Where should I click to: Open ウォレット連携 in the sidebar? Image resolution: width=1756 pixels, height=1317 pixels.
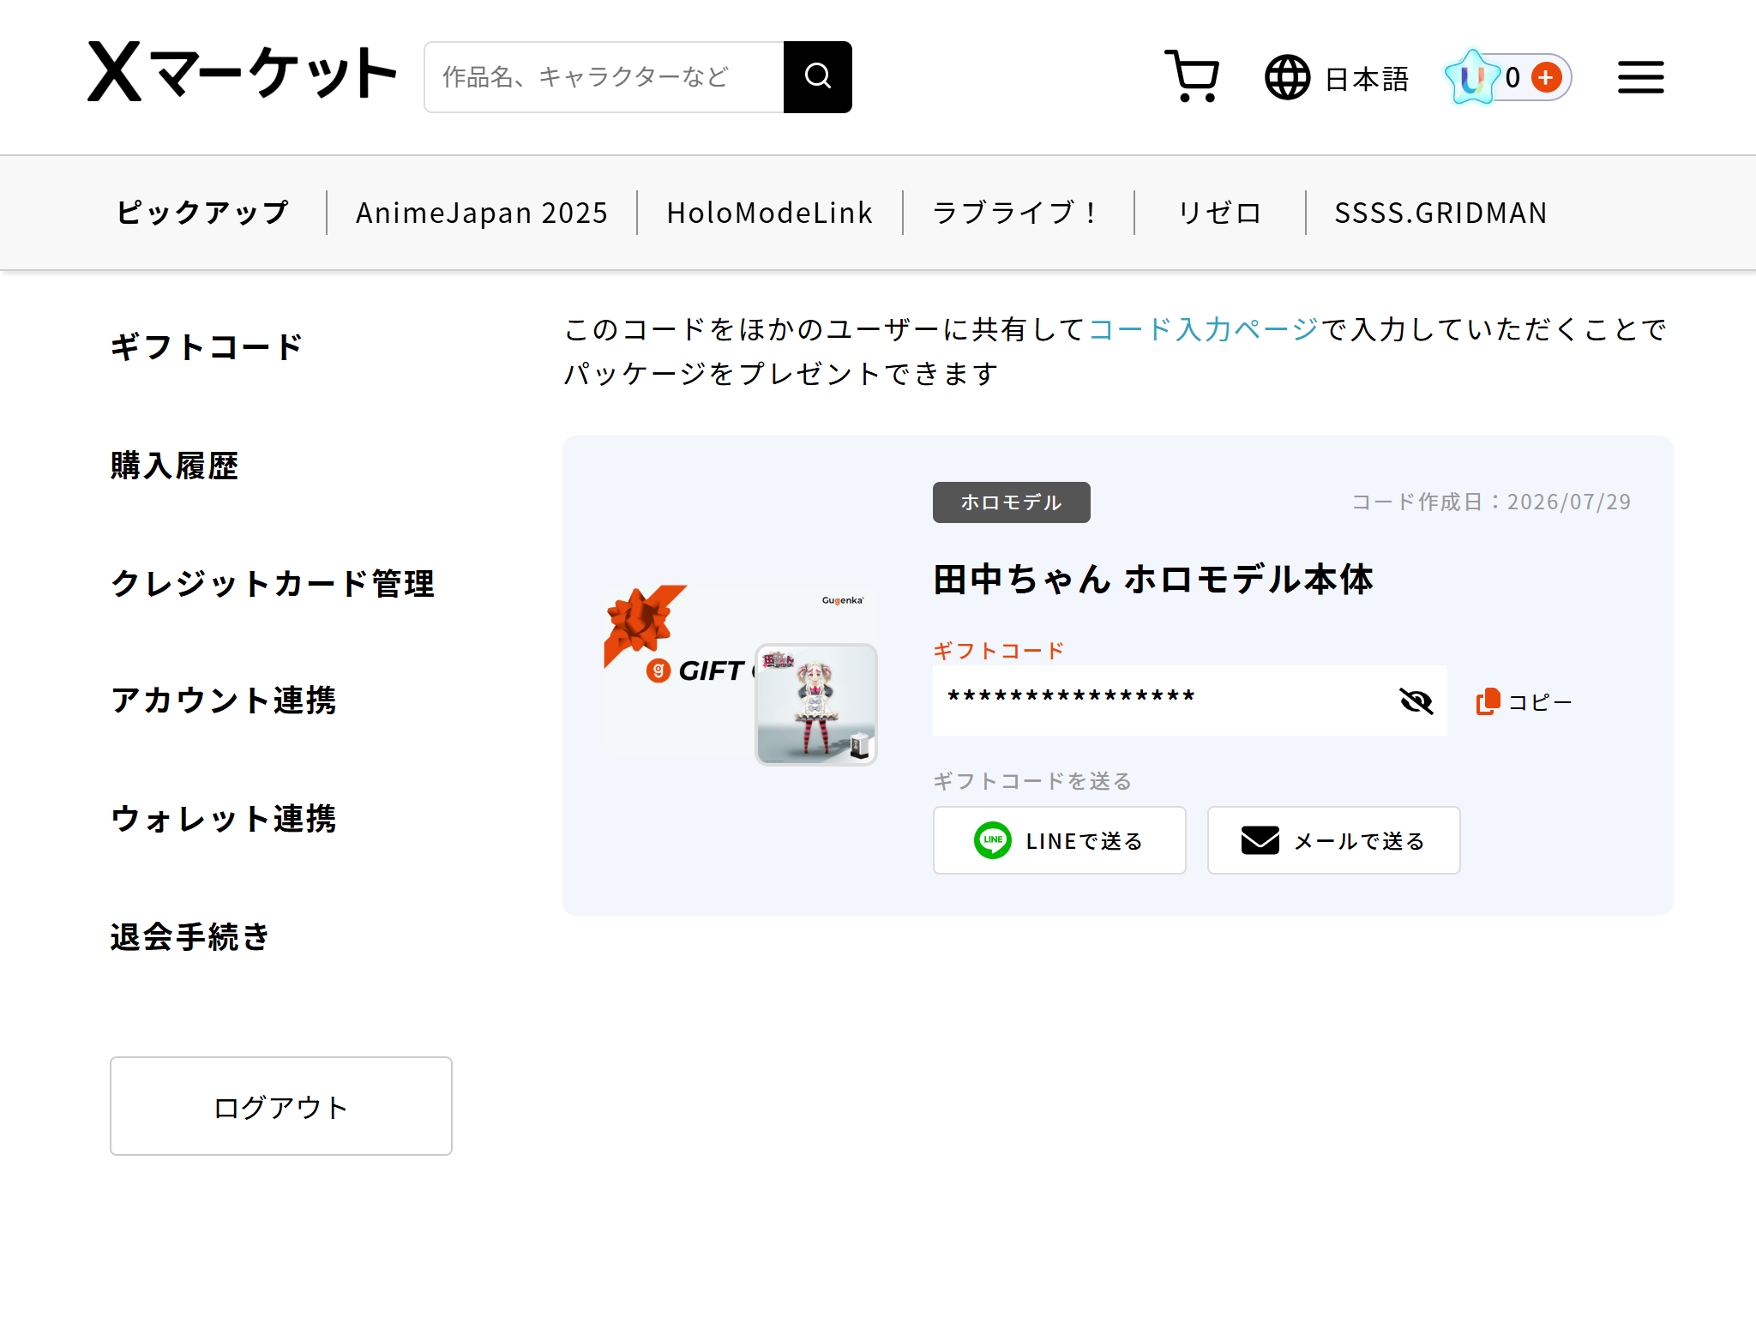[x=224, y=819]
